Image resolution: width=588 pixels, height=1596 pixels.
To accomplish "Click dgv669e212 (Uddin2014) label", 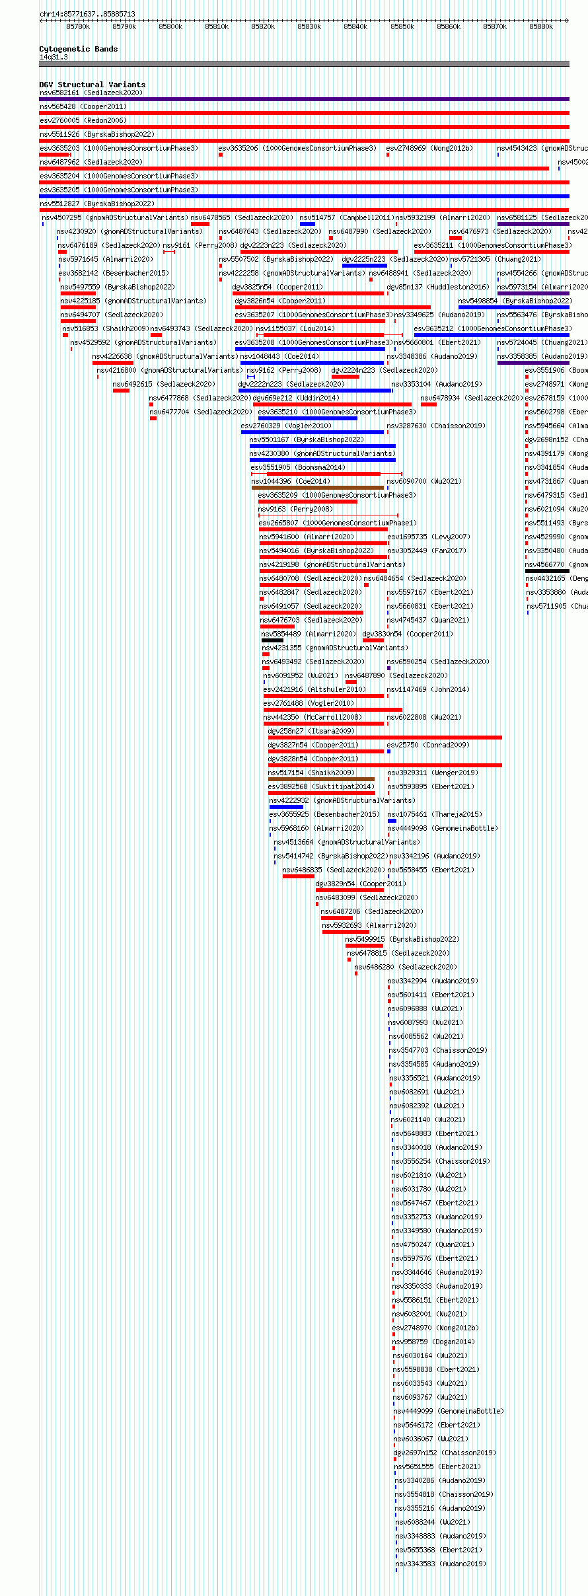I will click(x=296, y=398).
